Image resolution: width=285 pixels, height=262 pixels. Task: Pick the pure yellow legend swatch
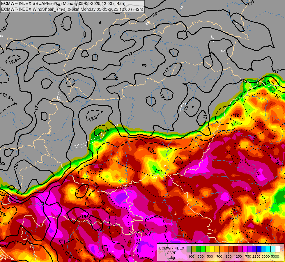coord(213,249)
